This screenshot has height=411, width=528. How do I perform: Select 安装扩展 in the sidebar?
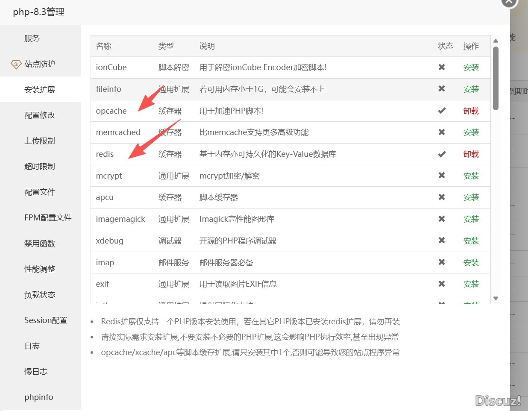(x=40, y=89)
